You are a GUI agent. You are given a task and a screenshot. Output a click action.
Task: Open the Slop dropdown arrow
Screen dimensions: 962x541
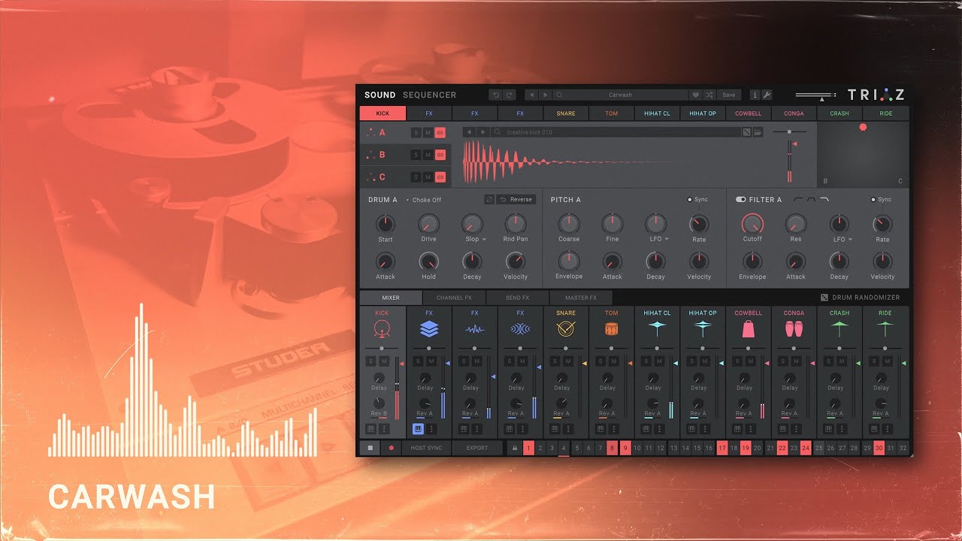[484, 240]
